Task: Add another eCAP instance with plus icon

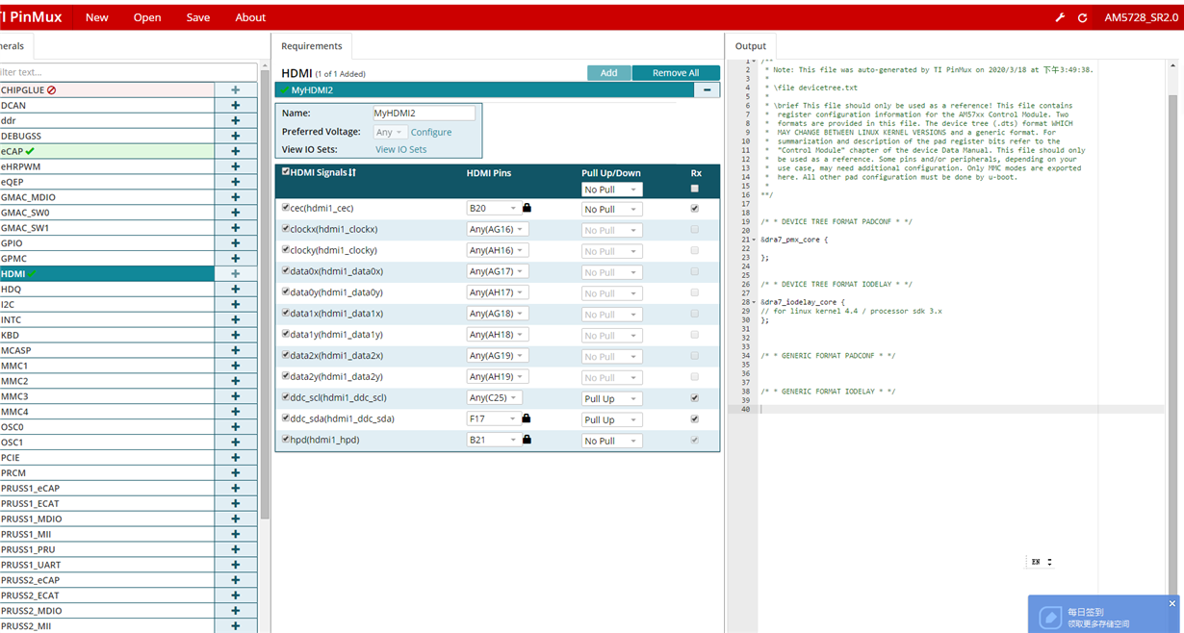Action: pos(236,151)
